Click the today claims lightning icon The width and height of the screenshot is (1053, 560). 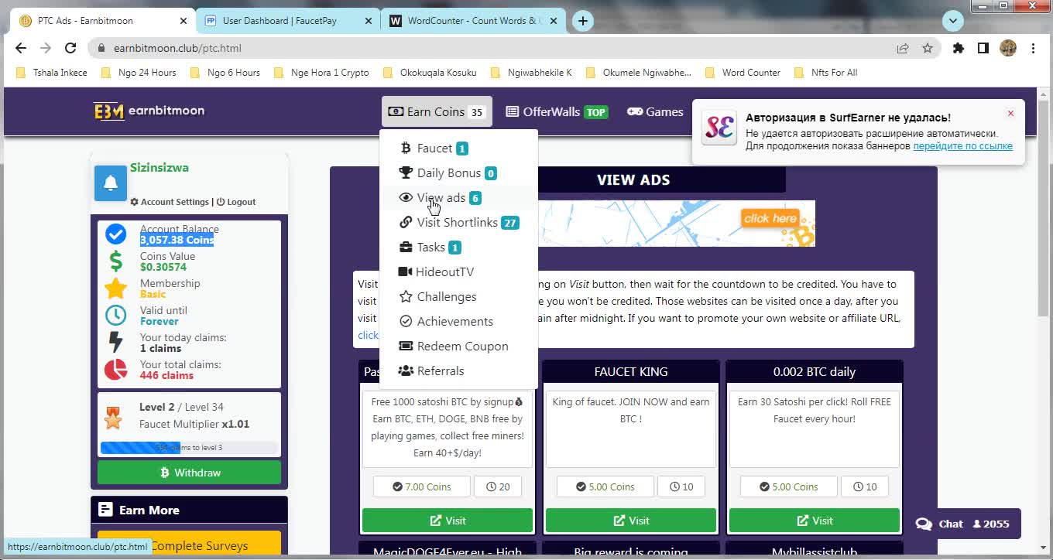pyautogui.click(x=115, y=343)
